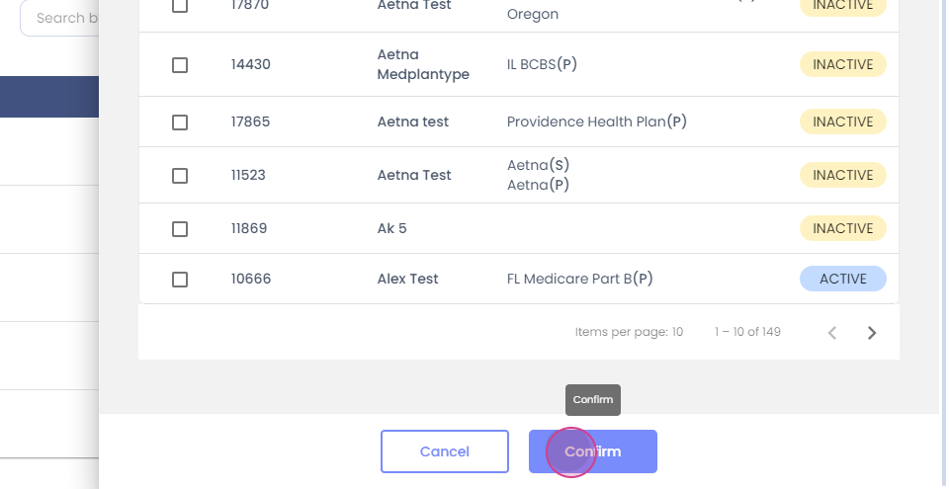The height and width of the screenshot is (489, 949).
Task: Click the FL Medicare Part B(P) text
Action: coord(579,280)
